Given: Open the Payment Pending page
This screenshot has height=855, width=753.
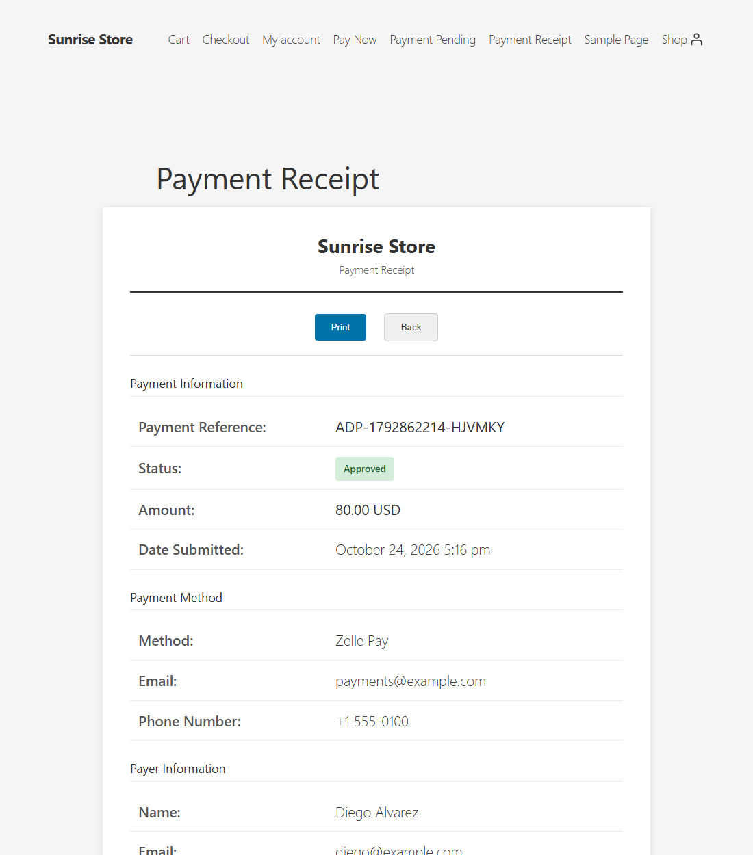Looking at the screenshot, I should click(433, 40).
